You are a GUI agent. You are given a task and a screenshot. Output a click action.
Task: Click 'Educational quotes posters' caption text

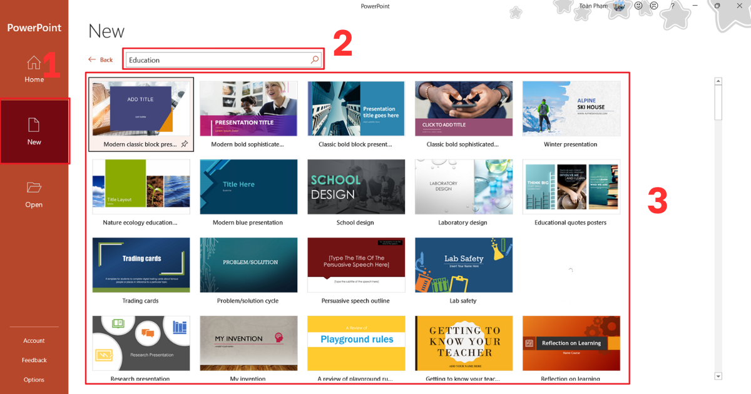coord(571,223)
